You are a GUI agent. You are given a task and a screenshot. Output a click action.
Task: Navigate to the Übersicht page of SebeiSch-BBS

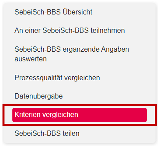pyautogui.click(x=53, y=12)
